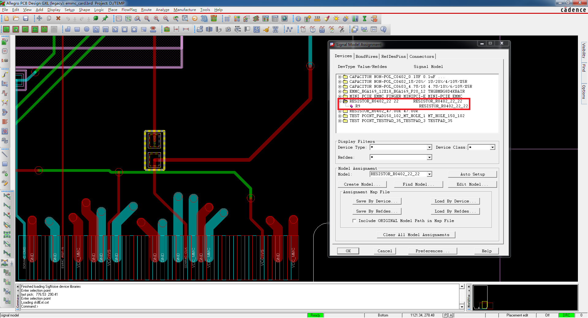Viewport: 588px width, 318px height.
Task: Open the 3D viewer icon
Action: click(x=204, y=19)
